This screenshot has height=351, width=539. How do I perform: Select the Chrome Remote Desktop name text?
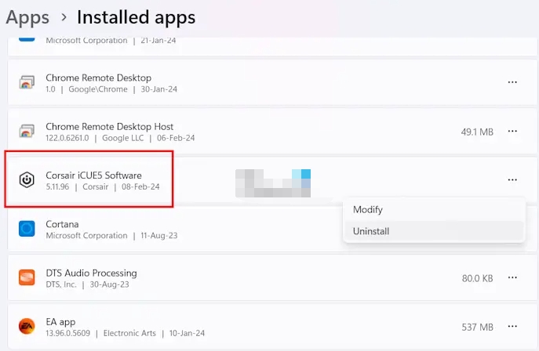(x=99, y=78)
